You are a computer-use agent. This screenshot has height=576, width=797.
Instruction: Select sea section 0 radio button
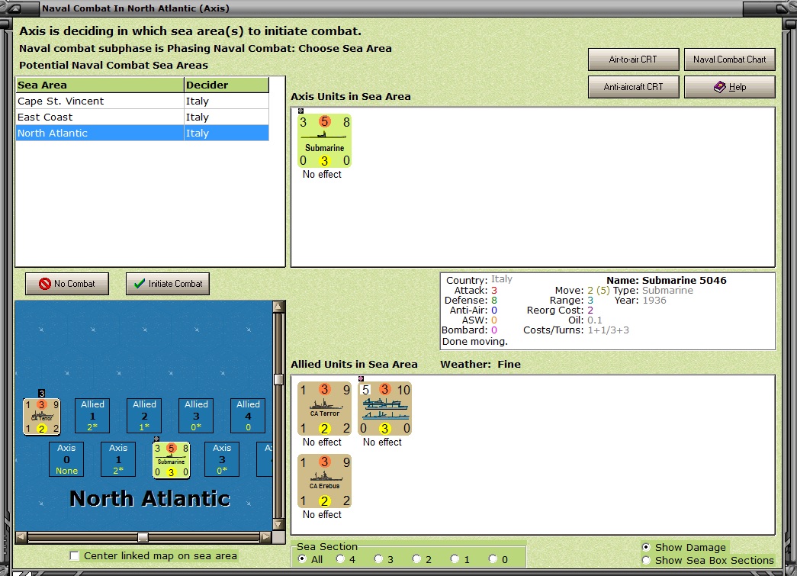tap(493, 559)
